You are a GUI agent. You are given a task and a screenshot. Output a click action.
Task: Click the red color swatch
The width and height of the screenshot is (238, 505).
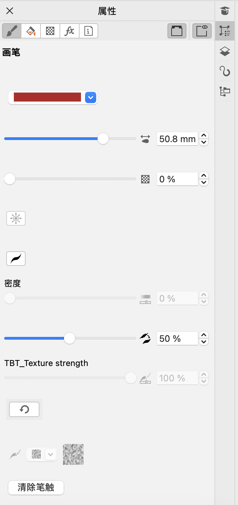coord(47,97)
